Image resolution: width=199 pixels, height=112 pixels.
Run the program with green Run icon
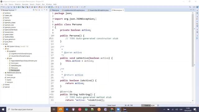tap(19, 7)
